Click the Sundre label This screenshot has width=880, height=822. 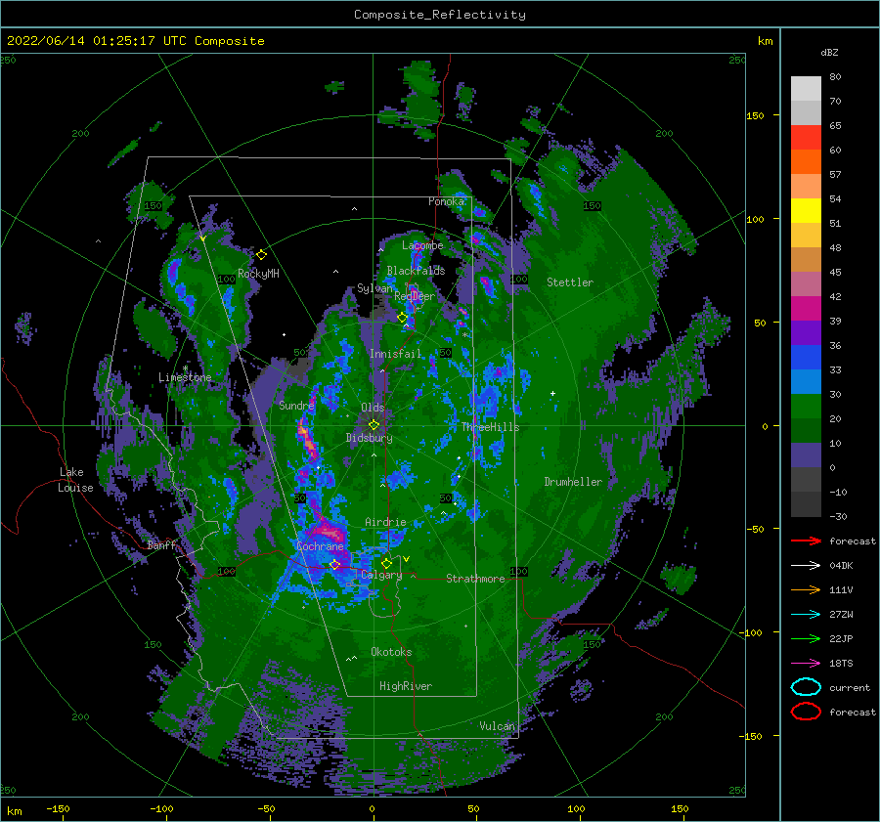pos(296,406)
